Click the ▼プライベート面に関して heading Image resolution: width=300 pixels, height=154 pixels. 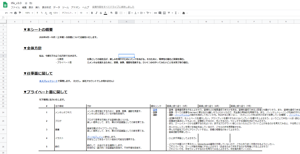pos(45,92)
